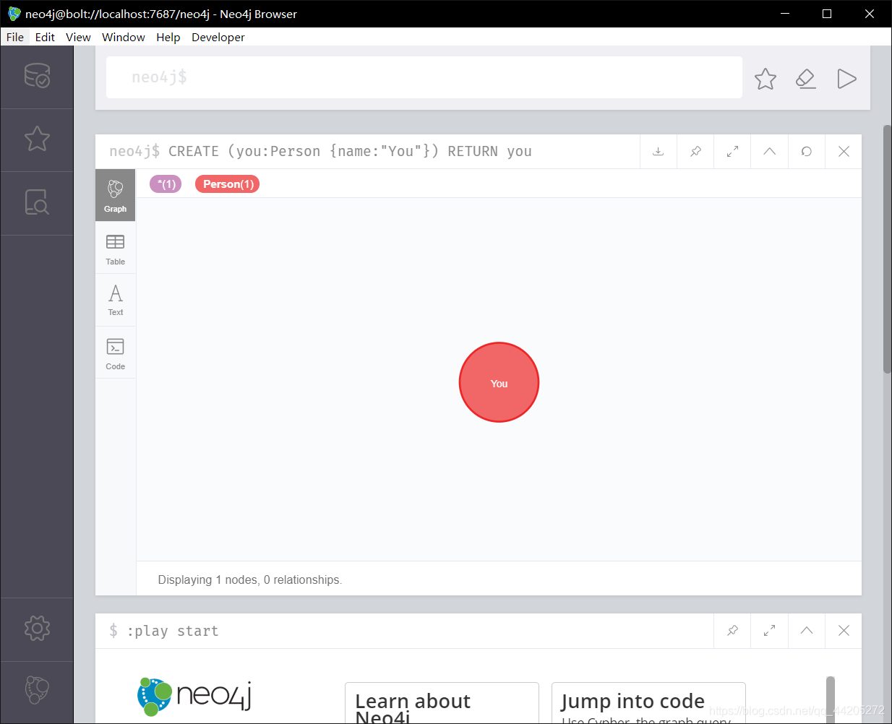
Task: Click the main page vertical scrollbar thumb
Action: (x=888, y=249)
